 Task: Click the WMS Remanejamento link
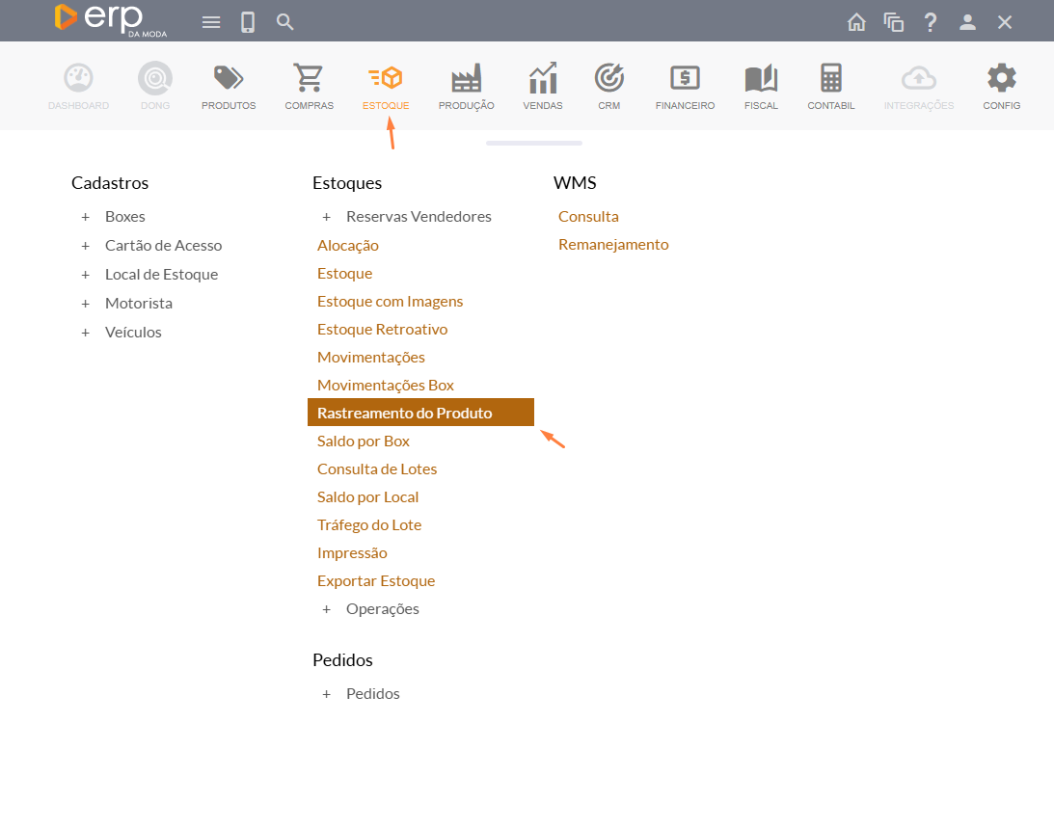[x=613, y=245]
